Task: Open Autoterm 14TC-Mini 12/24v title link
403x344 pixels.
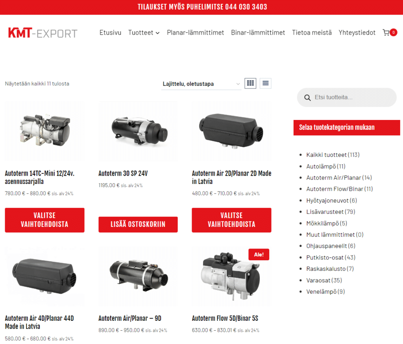Action: [x=40, y=177]
